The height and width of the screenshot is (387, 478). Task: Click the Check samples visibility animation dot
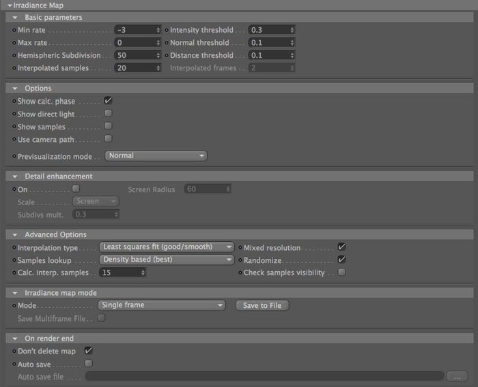[x=240, y=273]
